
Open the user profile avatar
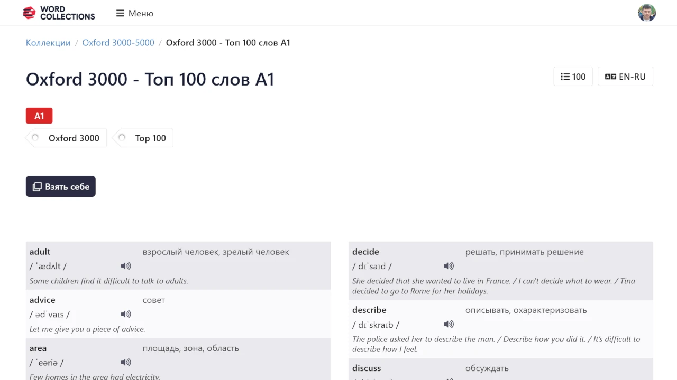[x=647, y=13]
